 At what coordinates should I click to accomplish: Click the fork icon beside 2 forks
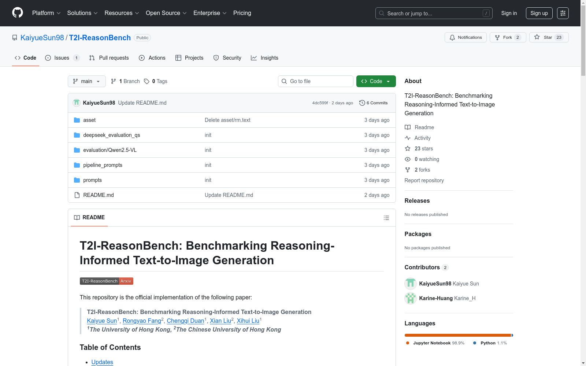point(408,170)
